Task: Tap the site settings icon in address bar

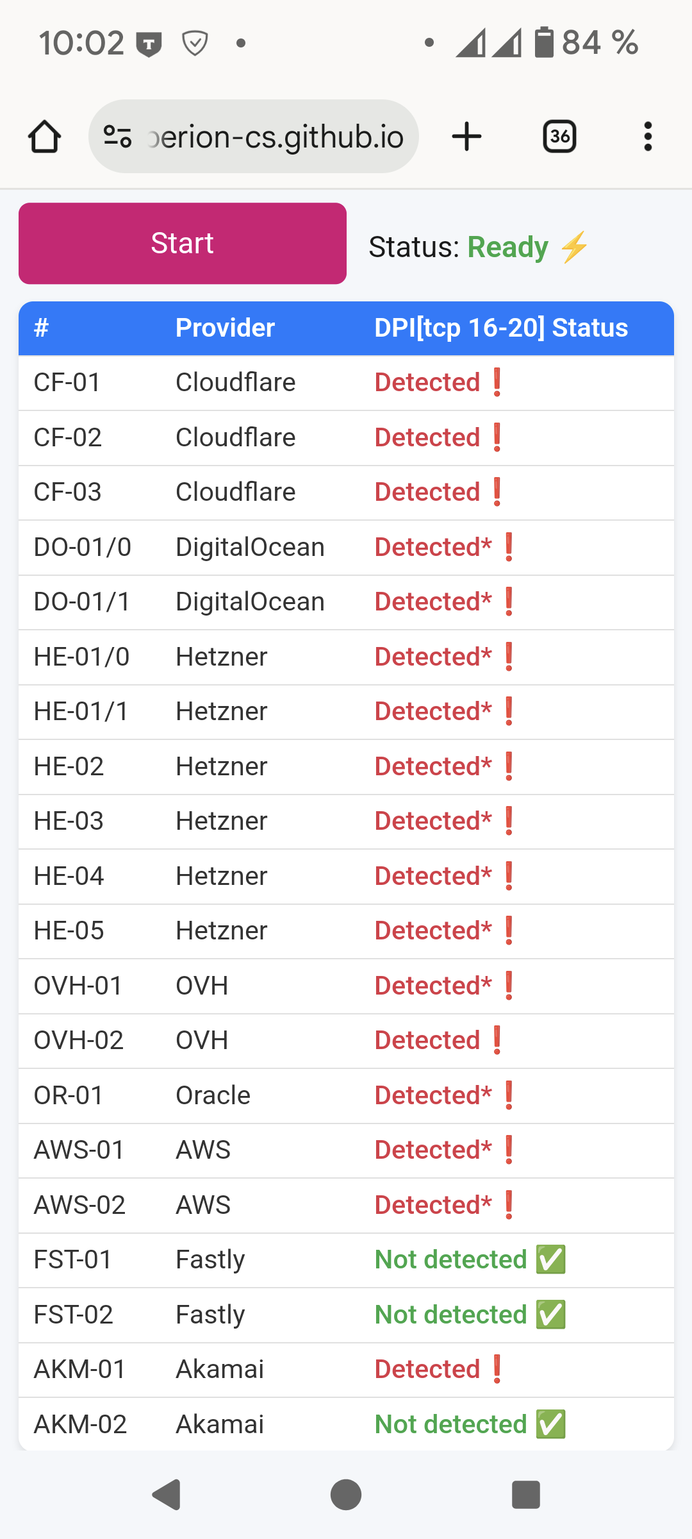Action: pos(118,137)
